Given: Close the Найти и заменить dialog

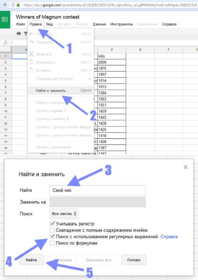Looking at the screenshot, I should (x=186, y=167).
